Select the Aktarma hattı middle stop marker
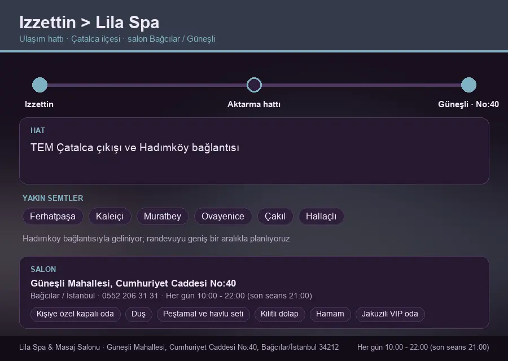The height and width of the screenshot is (361, 508). (x=254, y=85)
